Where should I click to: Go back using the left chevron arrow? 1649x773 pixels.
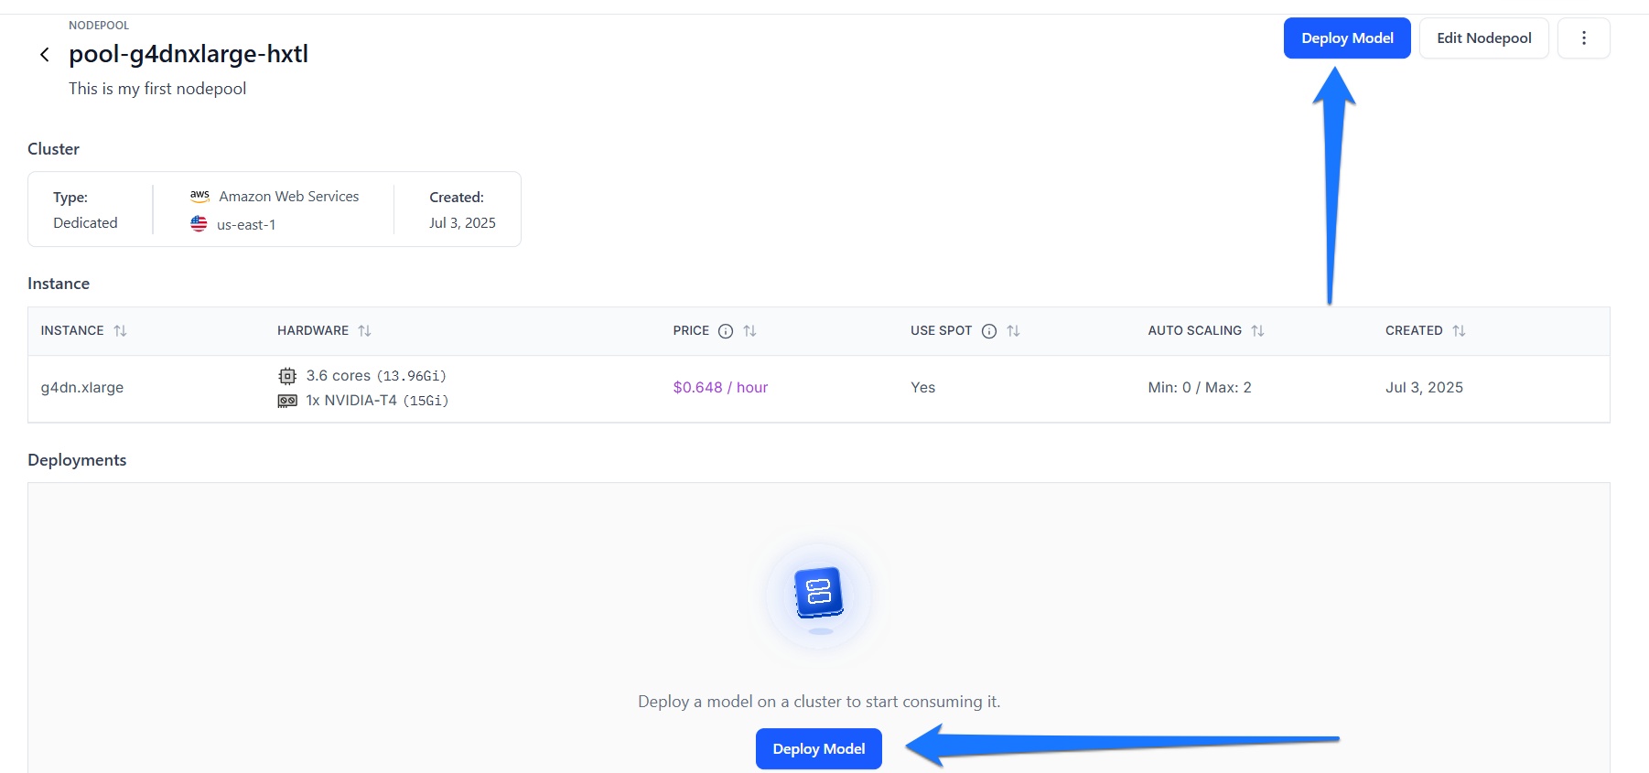[x=44, y=55]
